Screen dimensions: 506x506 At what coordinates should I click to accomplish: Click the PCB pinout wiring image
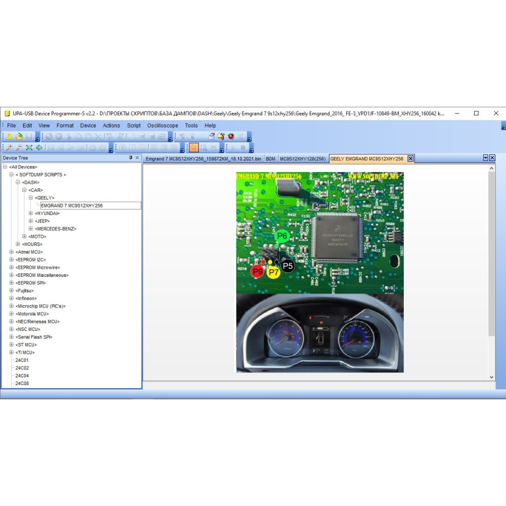[320, 233]
